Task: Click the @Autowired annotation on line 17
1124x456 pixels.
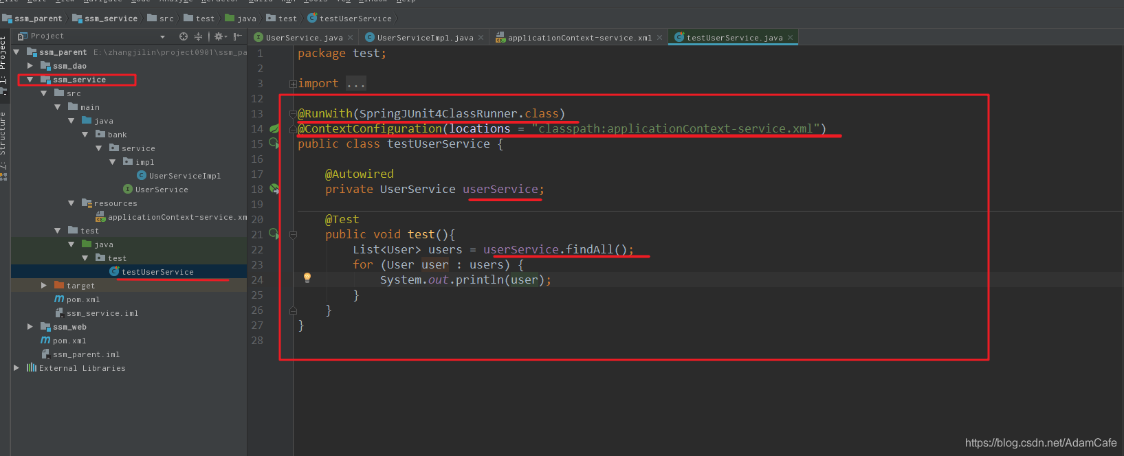Action: tap(360, 174)
